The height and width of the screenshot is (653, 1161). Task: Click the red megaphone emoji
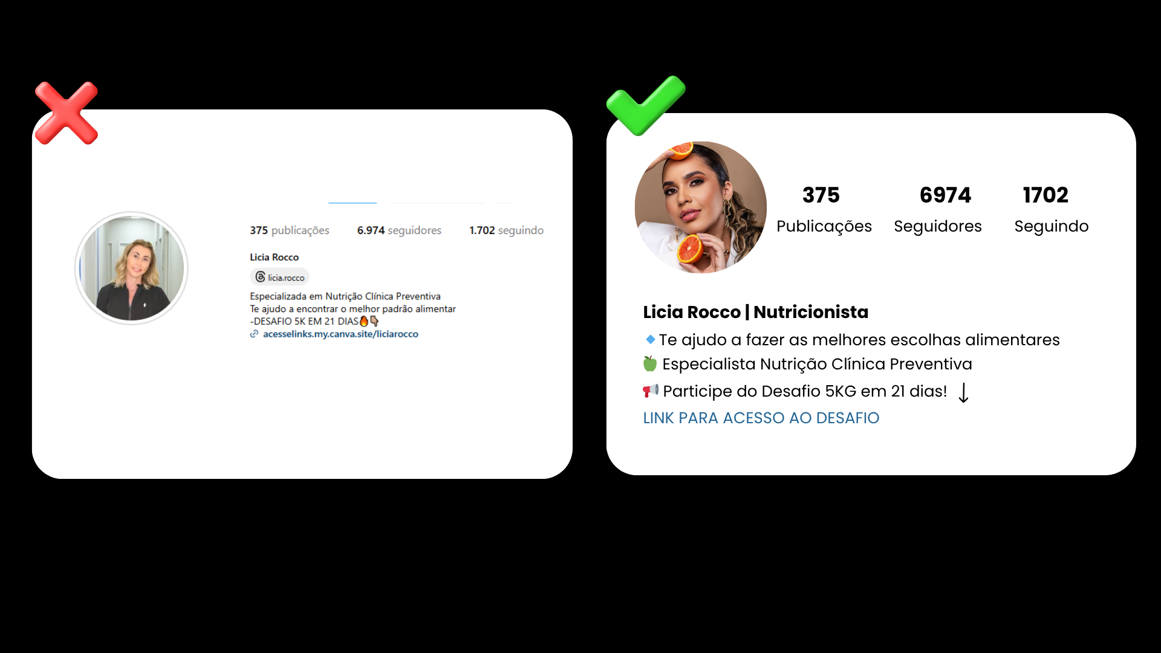650,391
